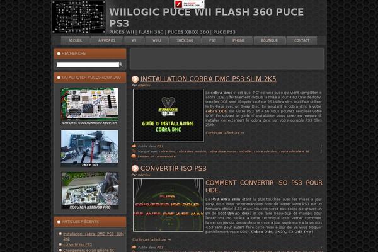The width and height of the screenshot is (378, 252).
Task: Open the Cobra DMC guide d'installation thumbnail
Action: (x=168, y=115)
